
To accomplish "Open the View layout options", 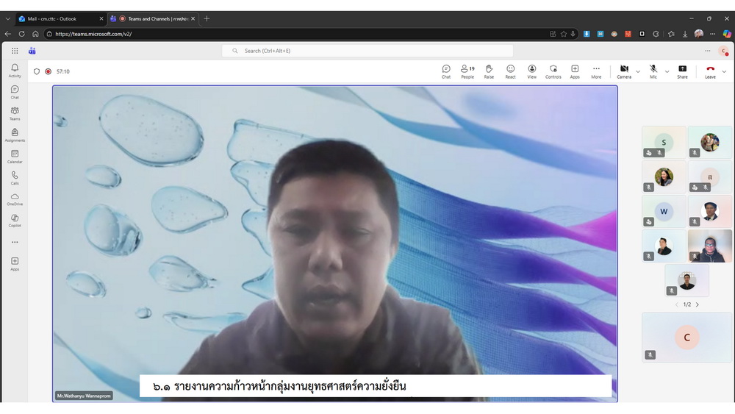I will point(531,71).
